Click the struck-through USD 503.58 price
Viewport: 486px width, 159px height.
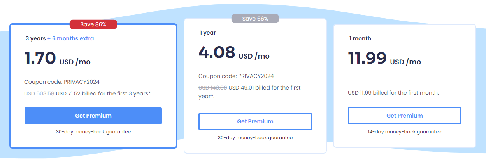click(x=39, y=93)
